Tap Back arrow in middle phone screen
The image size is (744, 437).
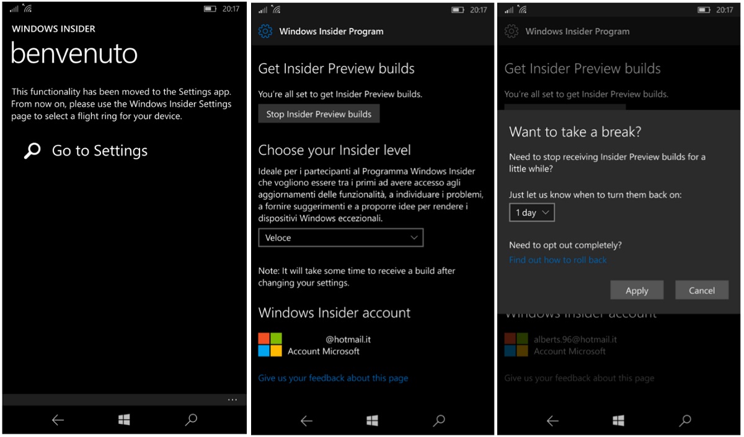click(306, 420)
